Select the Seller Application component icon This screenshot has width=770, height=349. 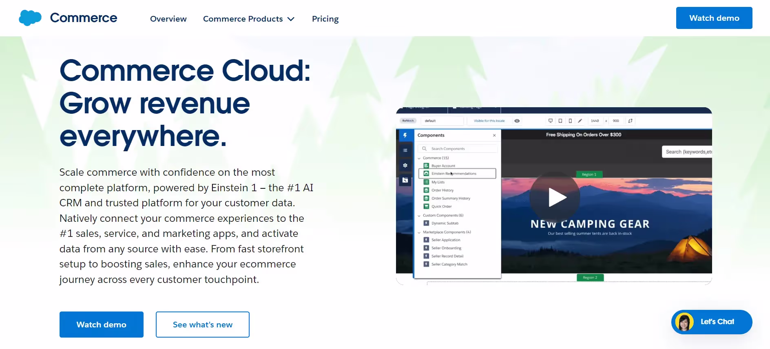coord(426,240)
